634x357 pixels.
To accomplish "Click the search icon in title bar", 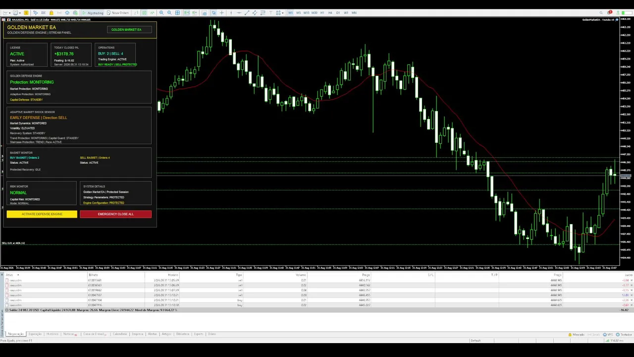I will coord(601,13).
